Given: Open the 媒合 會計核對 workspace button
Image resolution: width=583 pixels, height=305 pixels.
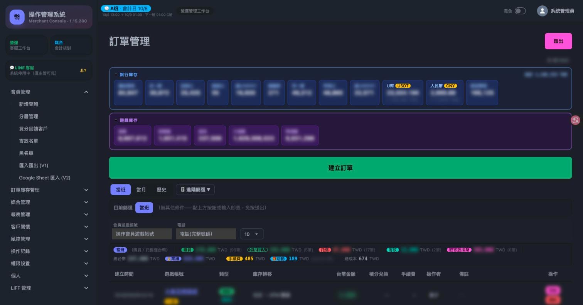Looking at the screenshot, I should tap(71, 45).
